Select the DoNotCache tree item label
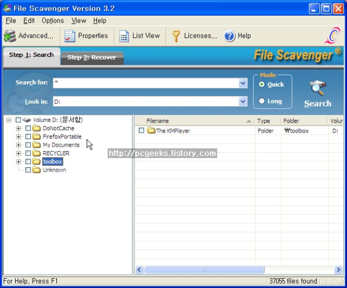This screenshot has height=288, width=347. coord(59,128)
